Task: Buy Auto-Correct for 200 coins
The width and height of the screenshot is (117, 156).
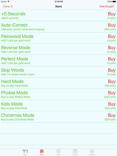Action: tap(112, 25)
